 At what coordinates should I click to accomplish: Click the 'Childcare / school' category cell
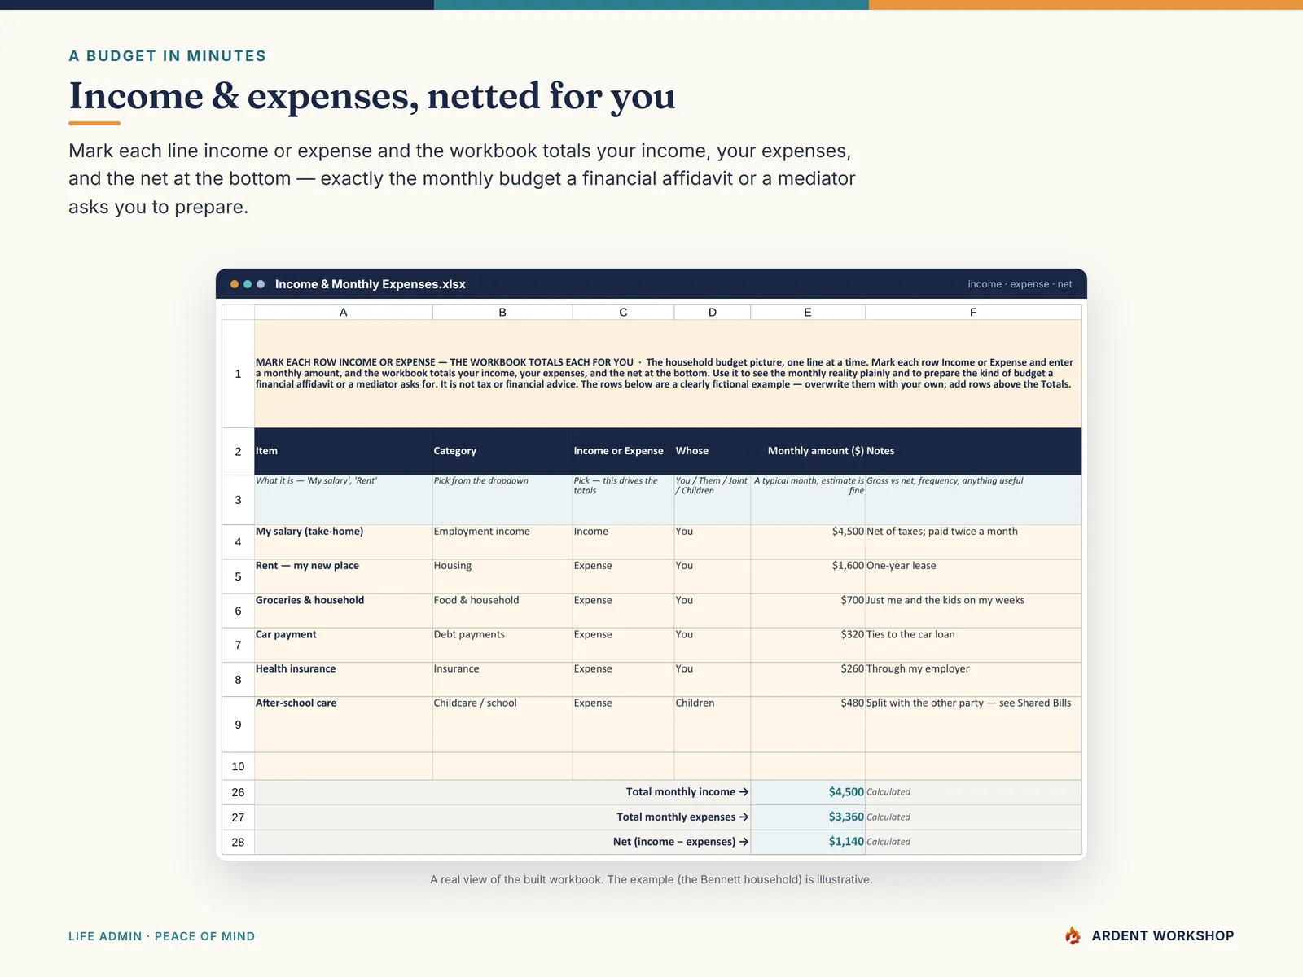(502, 725)
